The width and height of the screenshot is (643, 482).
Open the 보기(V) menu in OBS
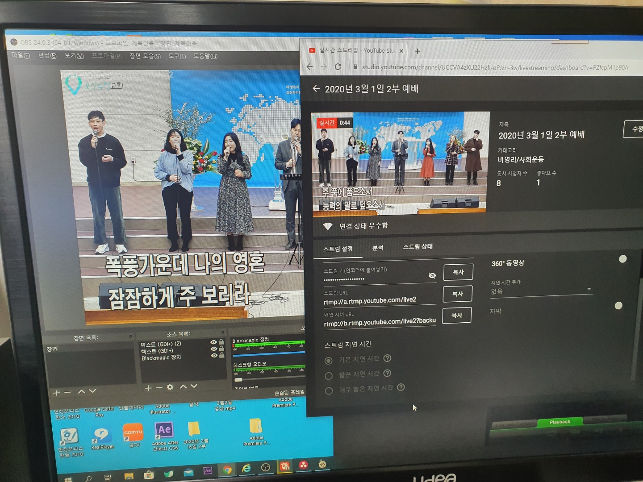pyautogui.click(x=74, y=56)
